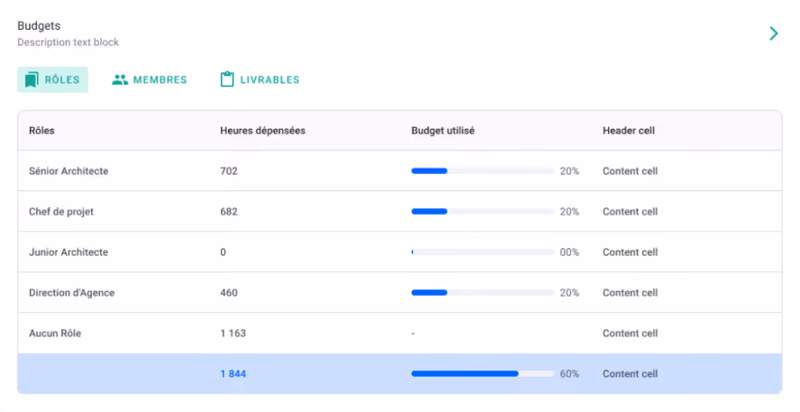Click the Header cell column heading

[629, 131]
